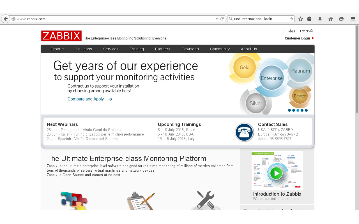
Task: Go to fifth banner slide dot
Action: 306,110
